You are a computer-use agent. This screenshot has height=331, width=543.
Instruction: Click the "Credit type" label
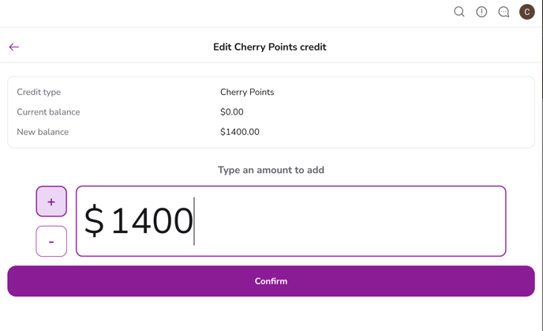pyautogui.click(x=39, y=92)
